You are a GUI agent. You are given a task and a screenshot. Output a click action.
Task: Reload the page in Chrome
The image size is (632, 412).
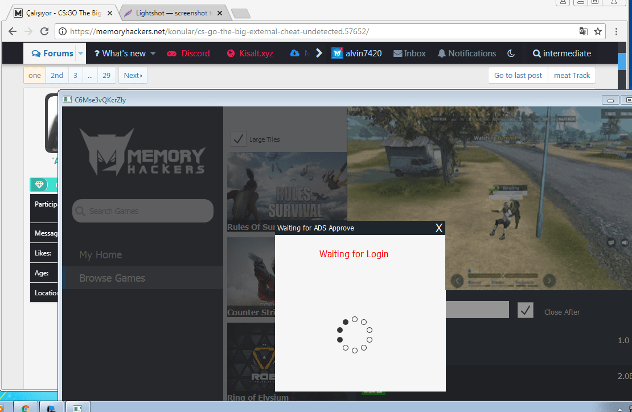pos(44,31)
